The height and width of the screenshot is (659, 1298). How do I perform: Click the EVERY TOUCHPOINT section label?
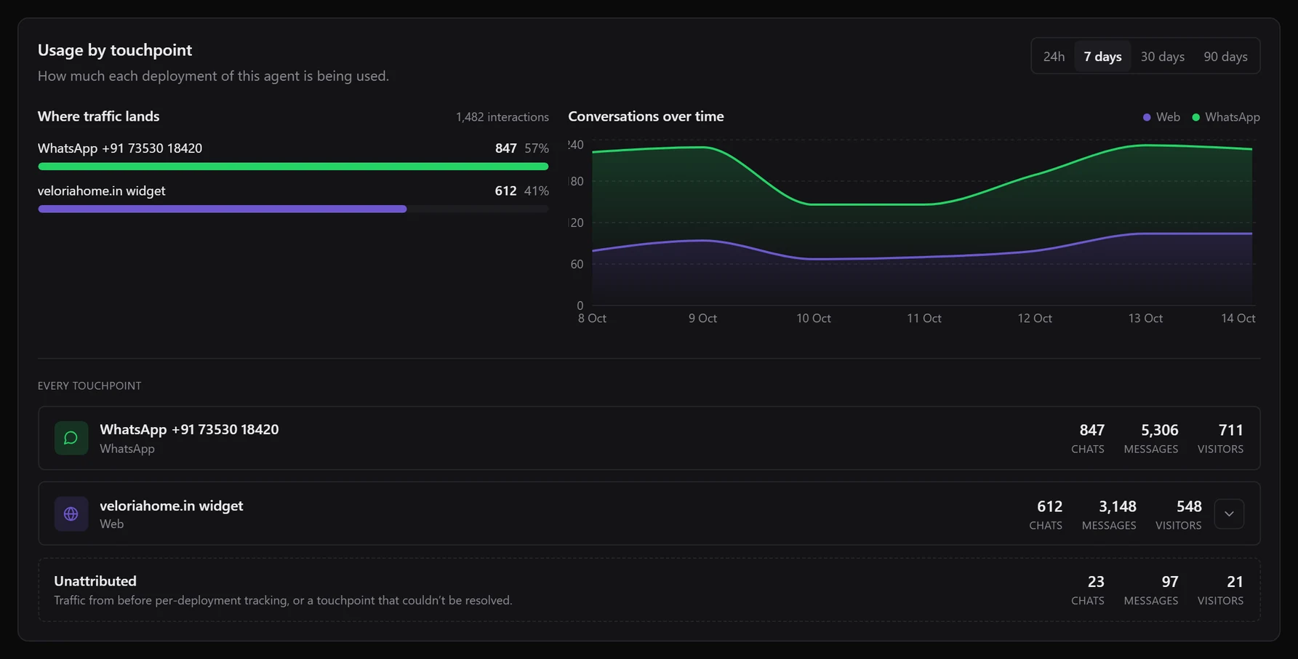pos(89,386)
